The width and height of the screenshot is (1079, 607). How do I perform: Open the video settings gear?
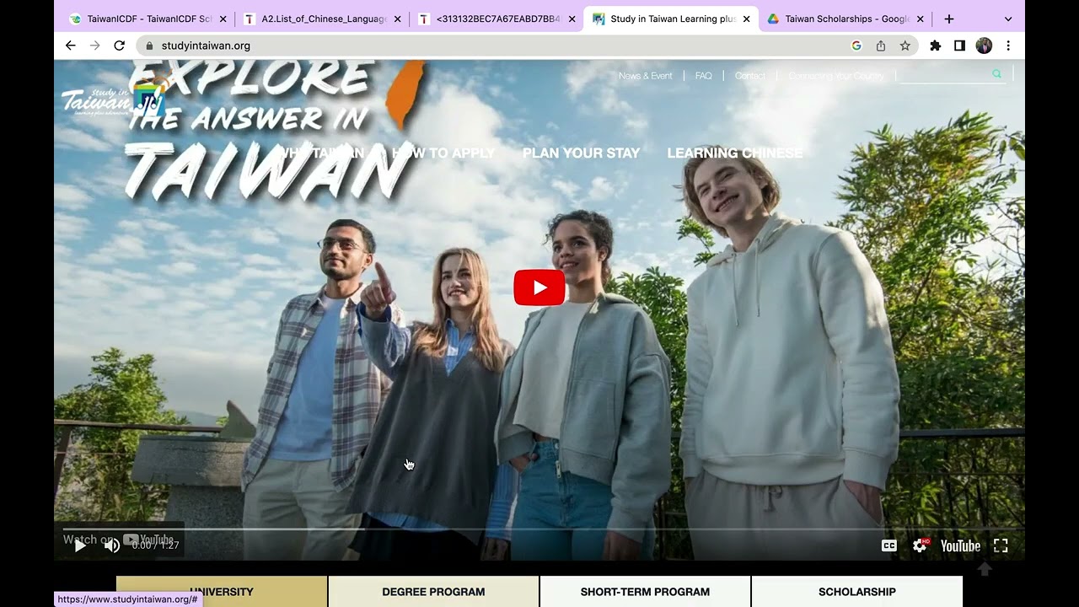[920, 545]
